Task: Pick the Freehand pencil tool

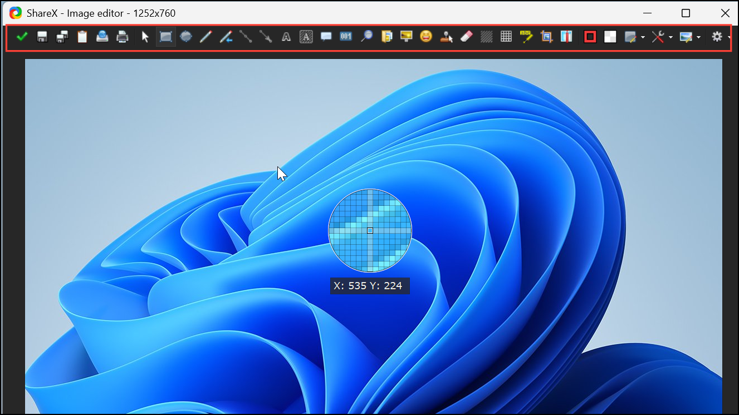Action: pyautogui.click(x=206, y=37)
